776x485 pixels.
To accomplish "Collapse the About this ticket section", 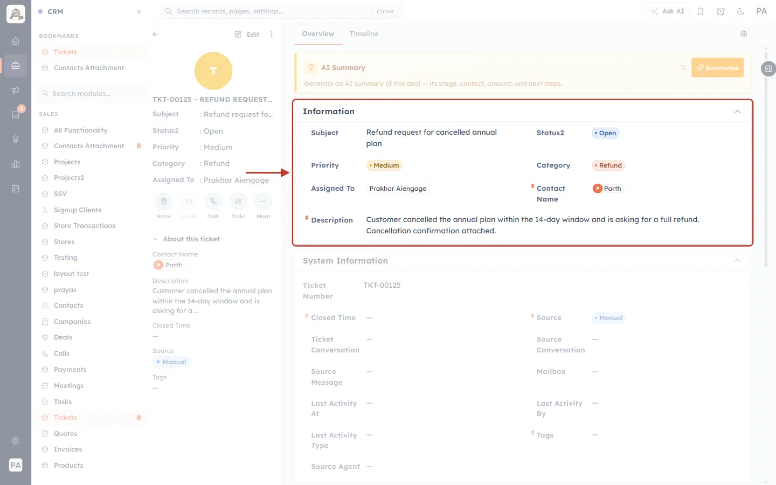I will point(156,239).
